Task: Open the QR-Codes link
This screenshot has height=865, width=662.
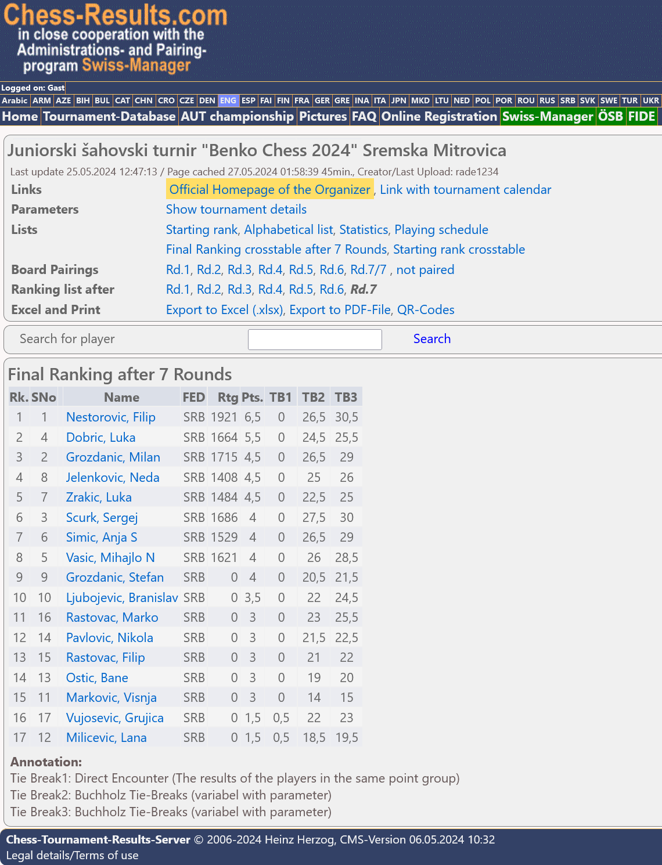Action: coord(426,309)
